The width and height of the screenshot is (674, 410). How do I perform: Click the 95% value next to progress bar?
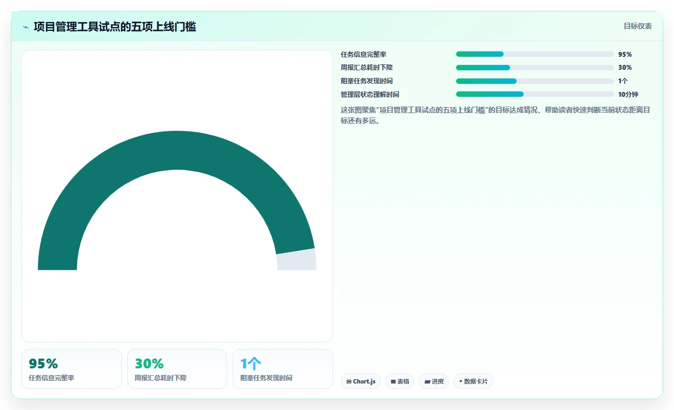(x=625, y=55)
